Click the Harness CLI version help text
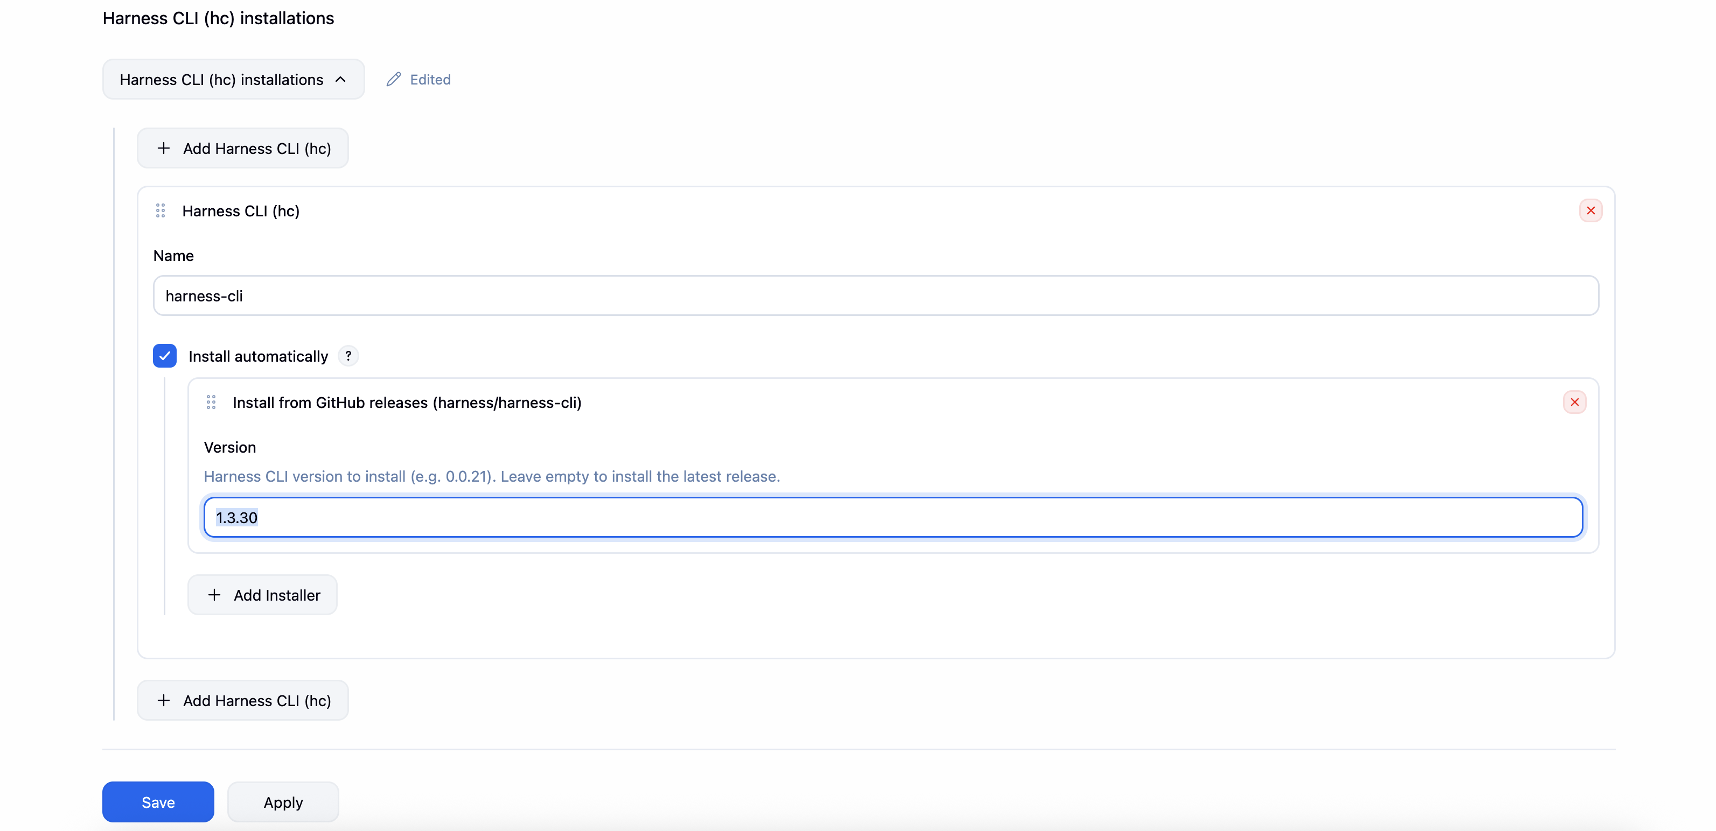 pyautogui.click(x=492, y=476)
